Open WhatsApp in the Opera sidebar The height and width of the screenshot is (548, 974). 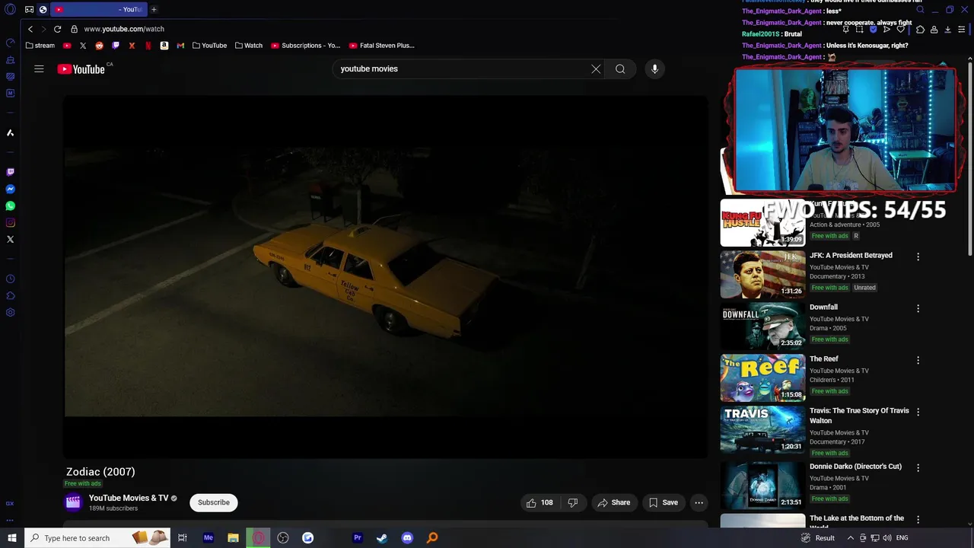10,205
